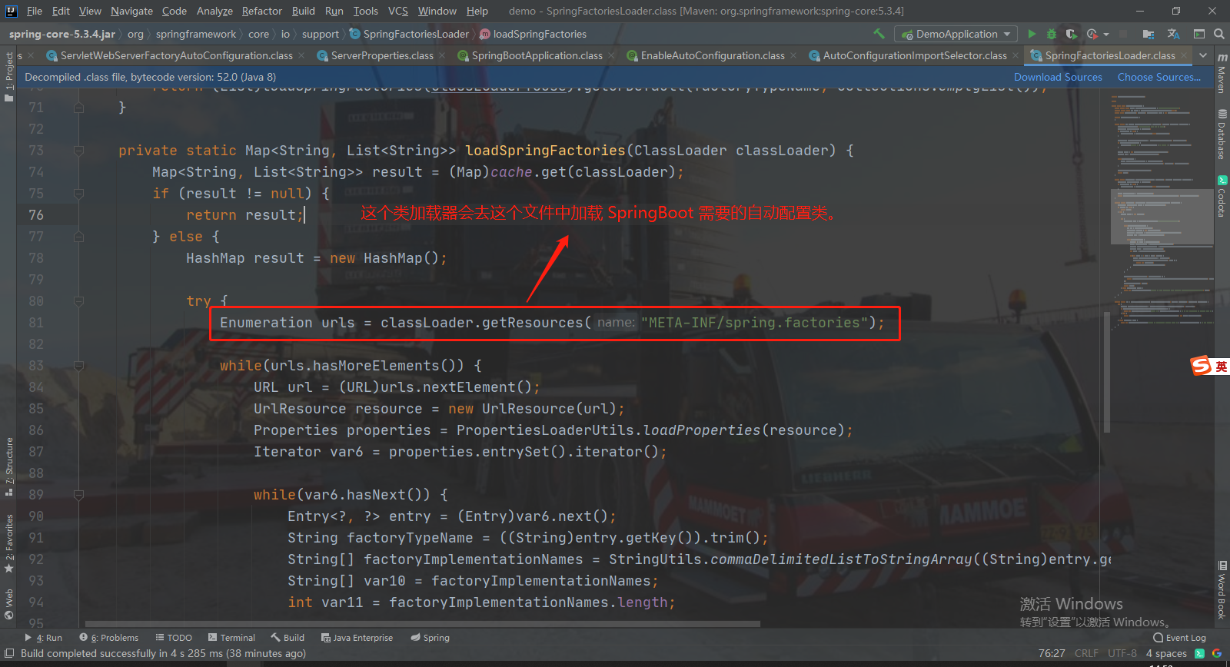Viewport: 1230px width, 667px height.
Task: Collapse loadSpringFactories method at line 73
Action: (x=78, y=151)
